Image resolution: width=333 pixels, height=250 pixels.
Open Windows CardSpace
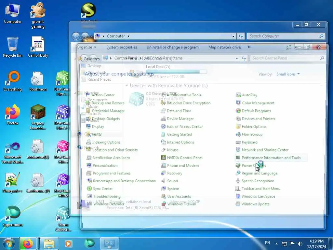255,196
